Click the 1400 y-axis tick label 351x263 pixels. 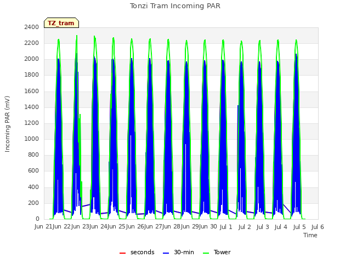coord(32,107)
